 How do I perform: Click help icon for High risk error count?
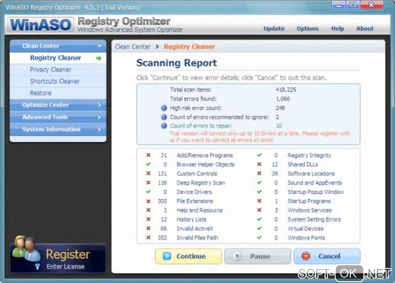coord(164,108)
